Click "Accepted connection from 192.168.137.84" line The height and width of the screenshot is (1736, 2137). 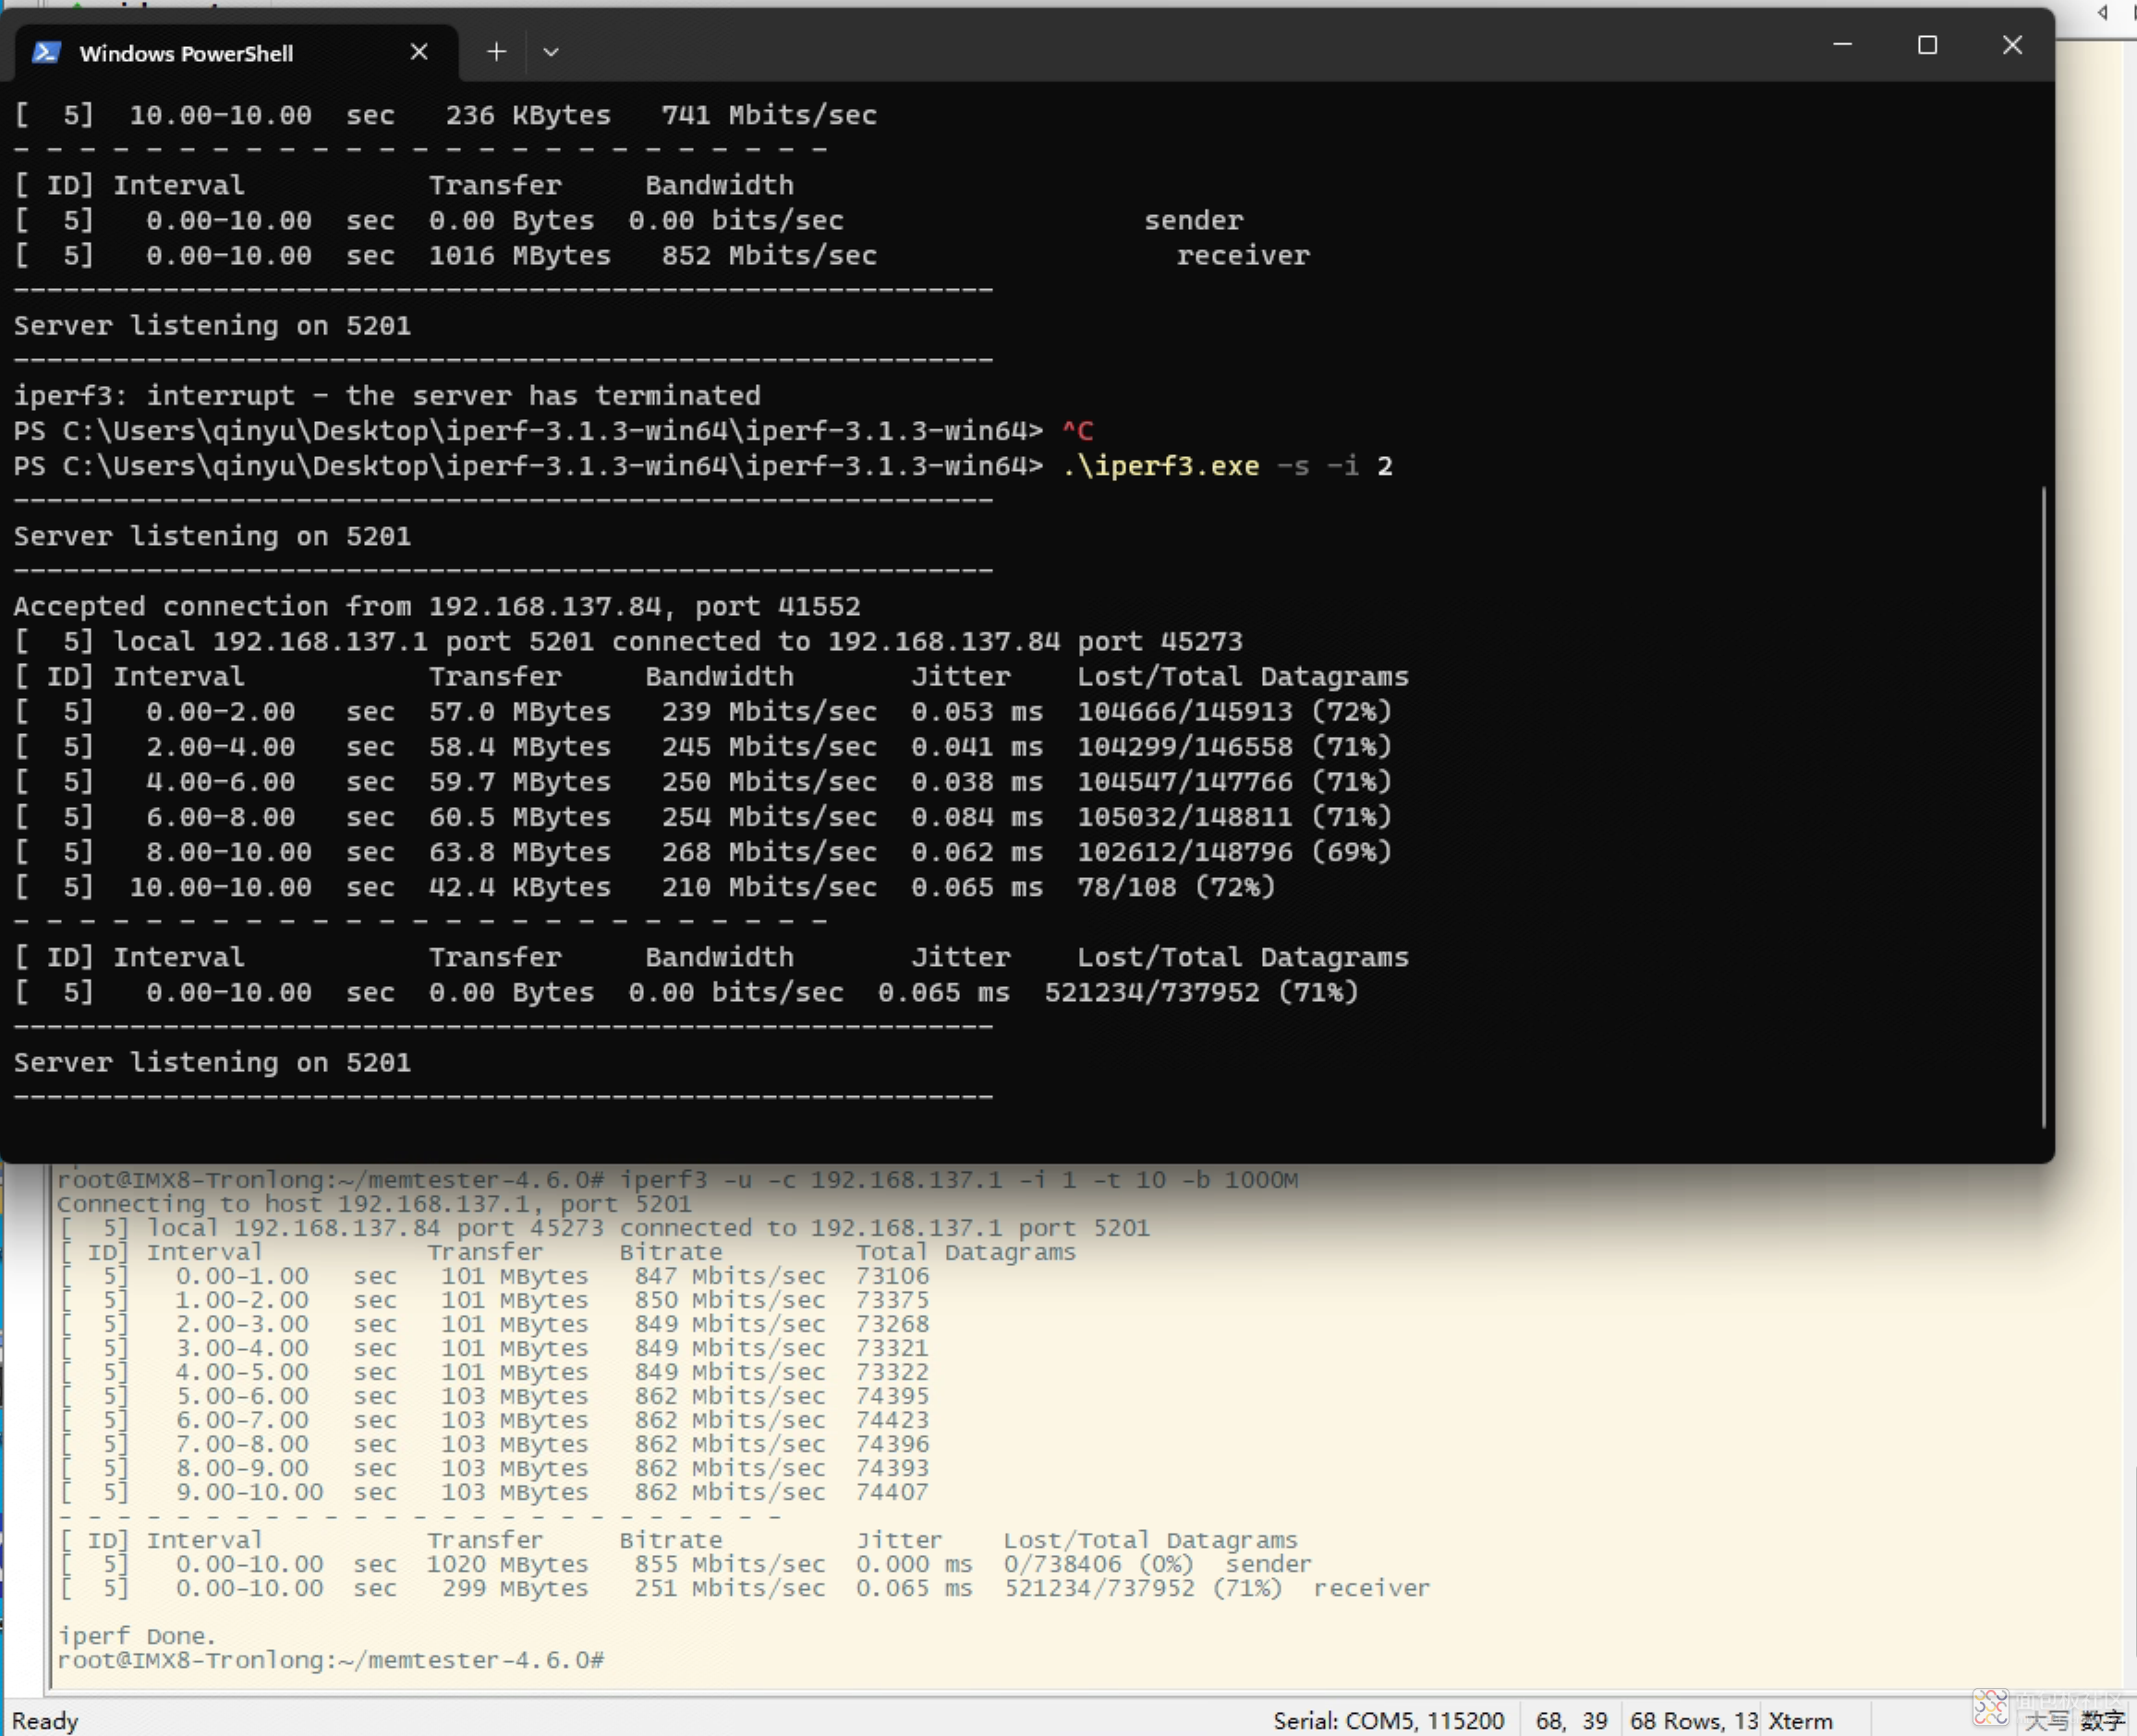(x=436, y=606)
